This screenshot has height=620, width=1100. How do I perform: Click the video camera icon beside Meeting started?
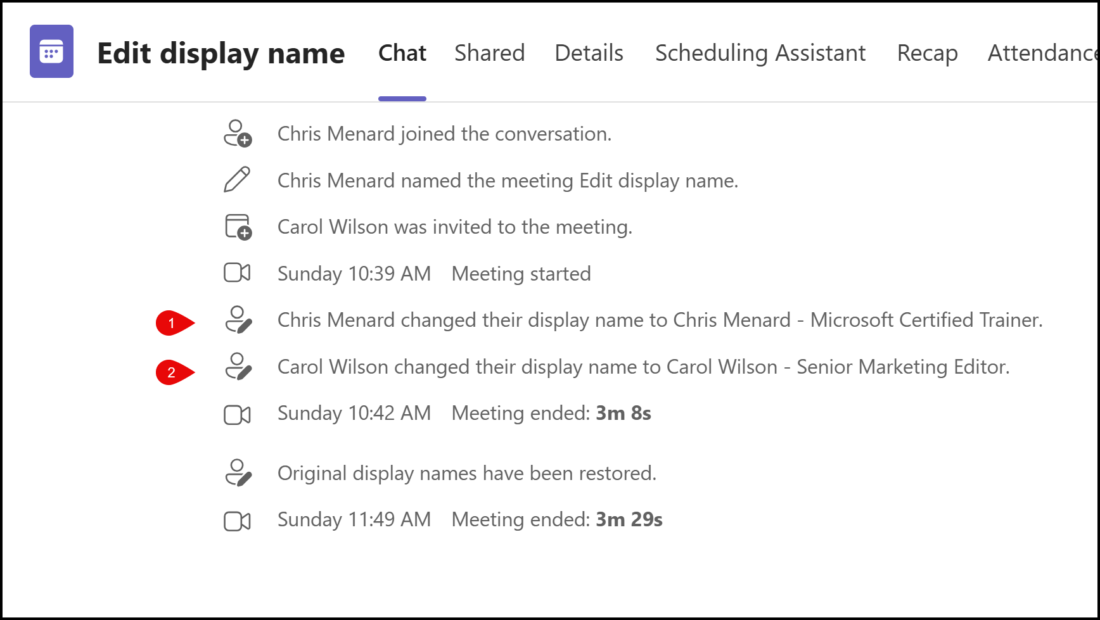(x=238, y=273)
